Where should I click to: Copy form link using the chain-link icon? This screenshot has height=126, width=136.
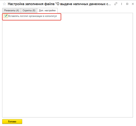pos(116,4)
